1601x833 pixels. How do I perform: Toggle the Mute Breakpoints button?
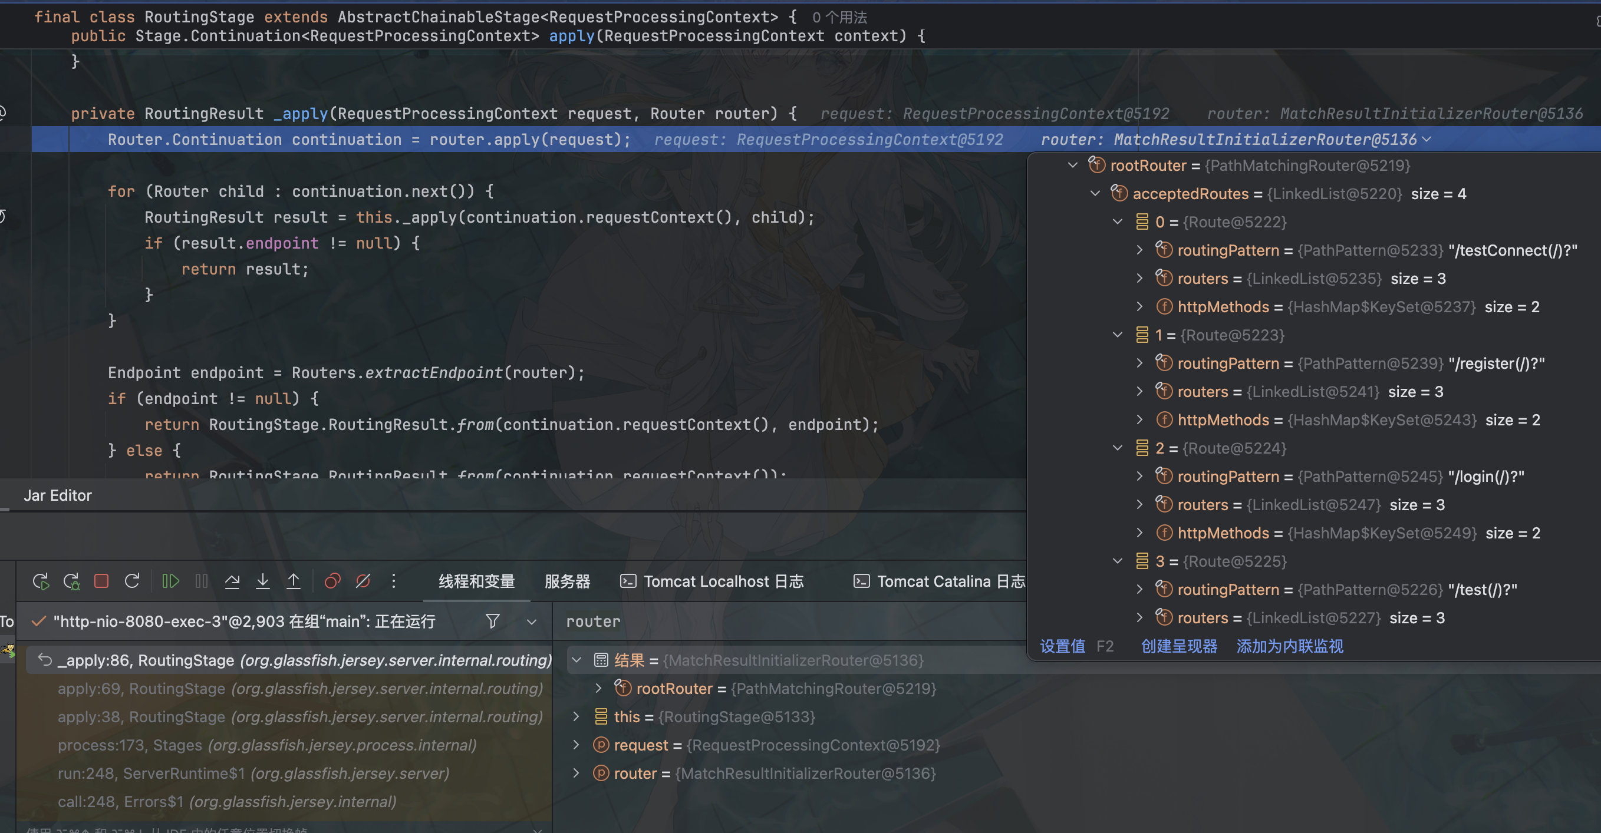pos(363,581)
